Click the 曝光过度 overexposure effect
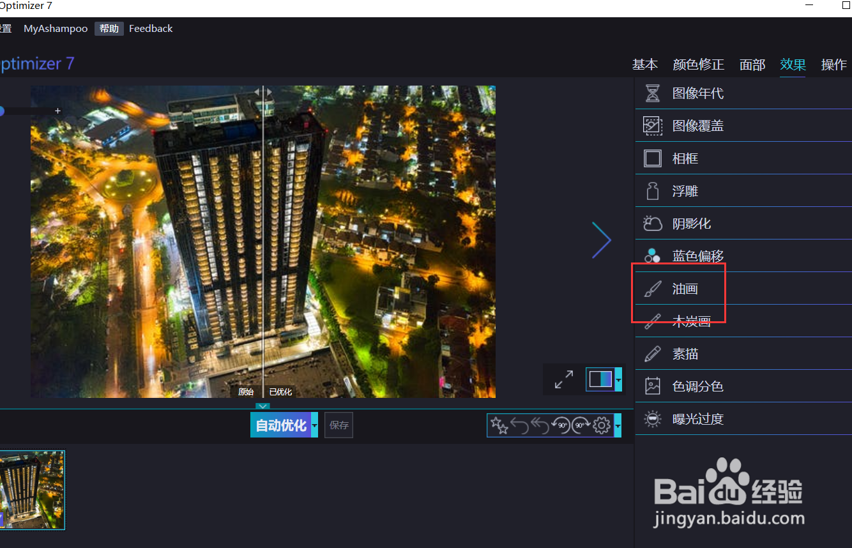The height and width of the screenshot is (548, 852). [x=693, y=418]
